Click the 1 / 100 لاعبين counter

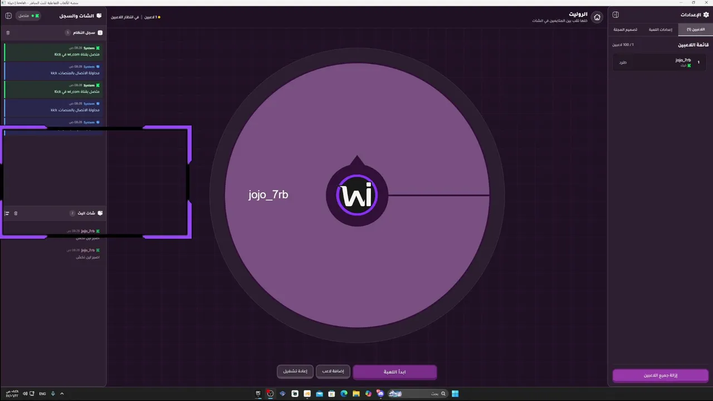click(623, 45)
